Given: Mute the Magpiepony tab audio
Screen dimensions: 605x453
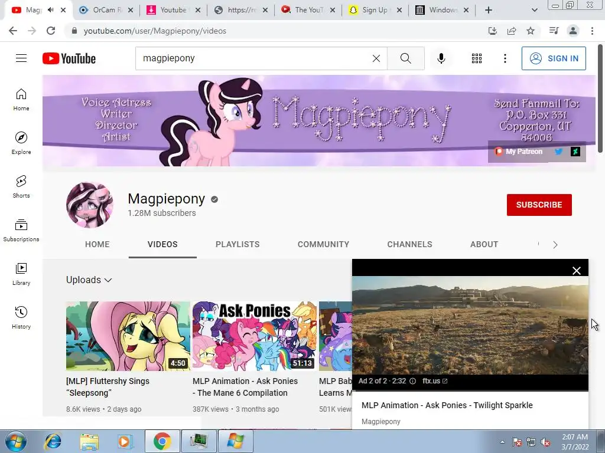Looking at the screenshot, I should click(x=51, y=9).
